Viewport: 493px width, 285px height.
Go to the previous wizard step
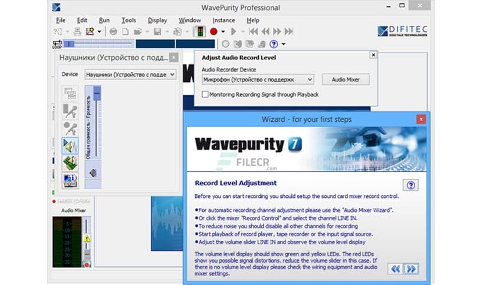pos(396,269)
